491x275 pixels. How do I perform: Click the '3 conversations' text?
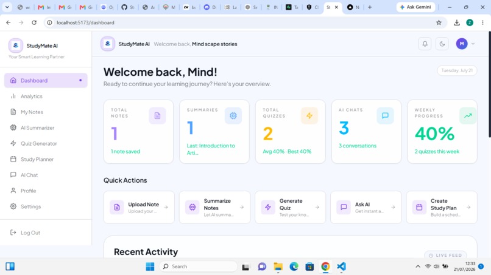(x=358, y=146)
